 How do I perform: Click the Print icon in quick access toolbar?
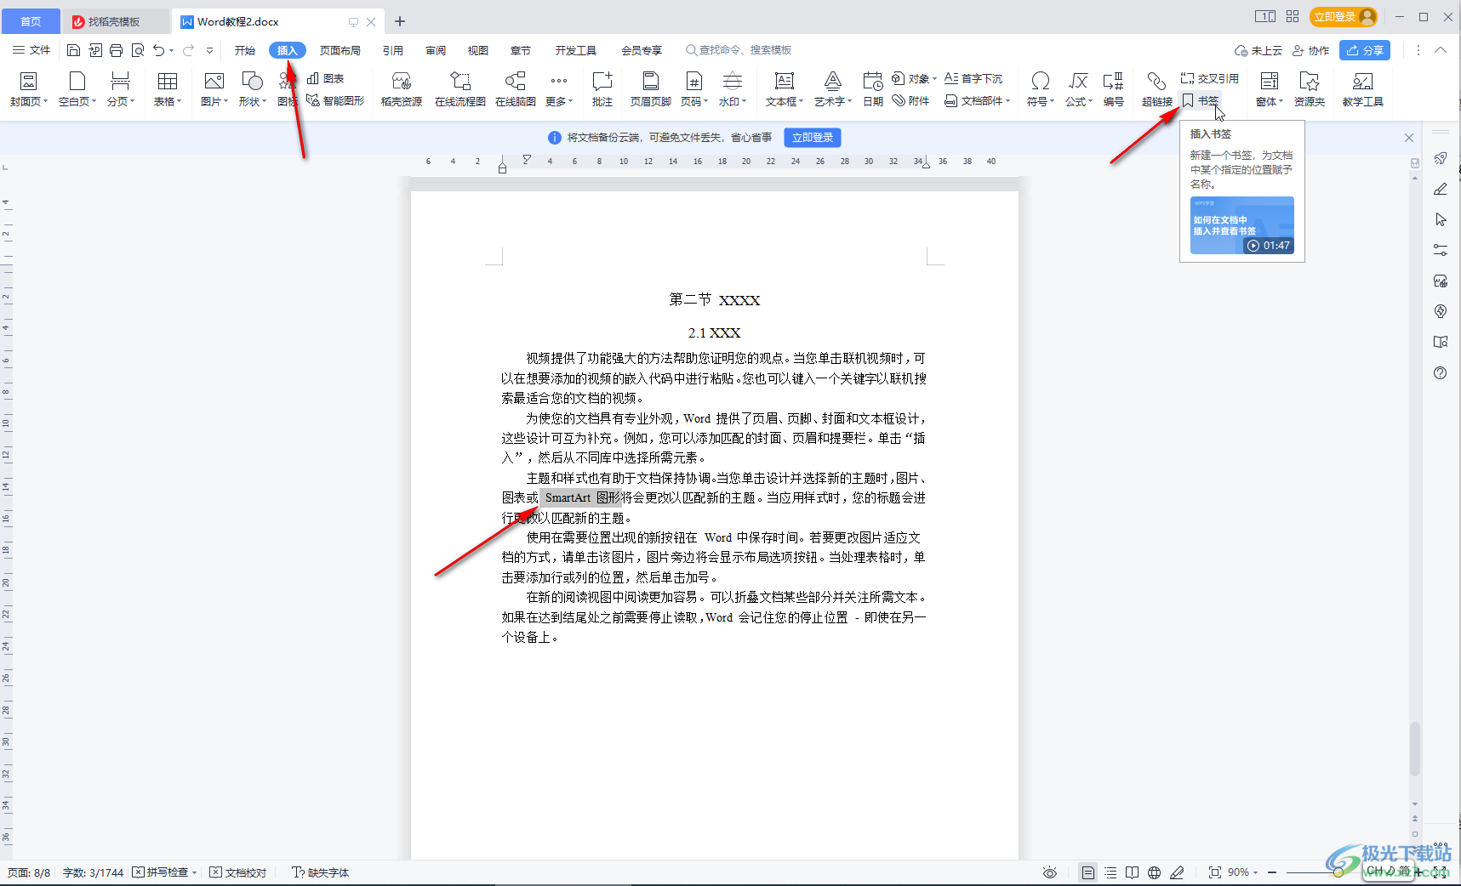tap(116, 50)
